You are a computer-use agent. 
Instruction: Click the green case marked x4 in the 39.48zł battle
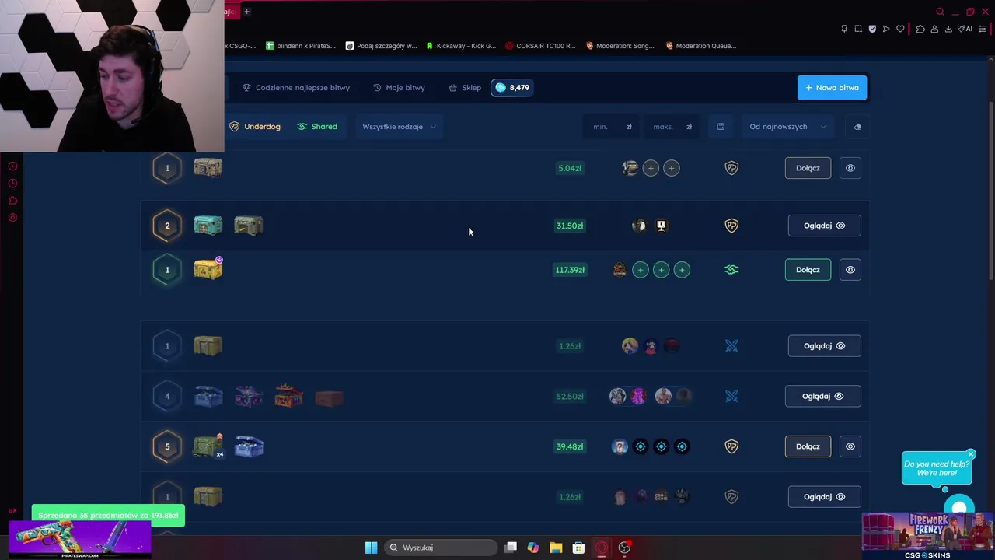(x=208, y=446)
